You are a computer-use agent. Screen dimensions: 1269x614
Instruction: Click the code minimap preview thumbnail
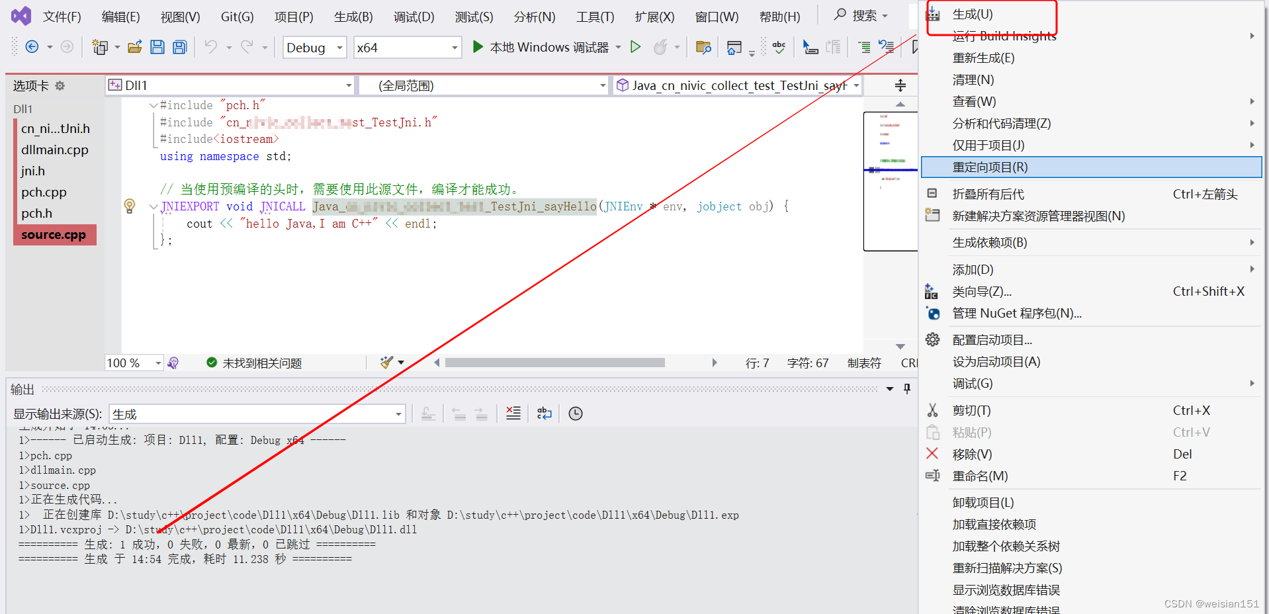click(890, 181)
